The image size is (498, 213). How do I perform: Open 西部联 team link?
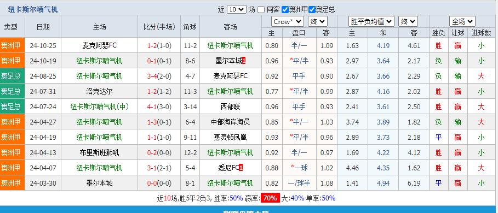[230, 106]
